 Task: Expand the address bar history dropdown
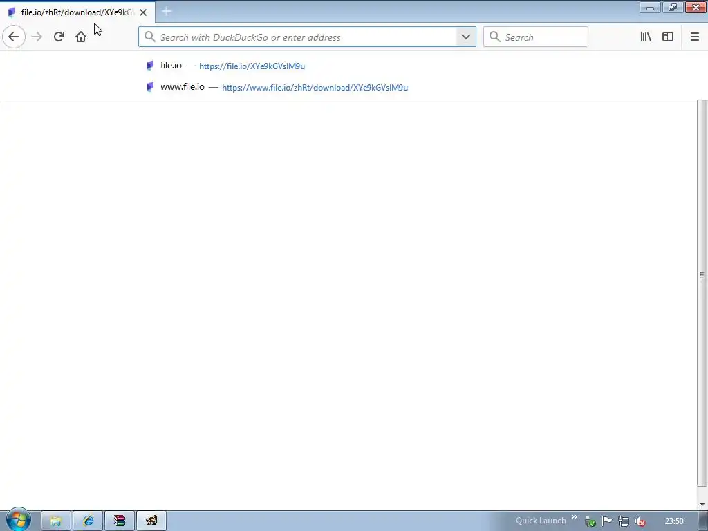pos(466,37)
